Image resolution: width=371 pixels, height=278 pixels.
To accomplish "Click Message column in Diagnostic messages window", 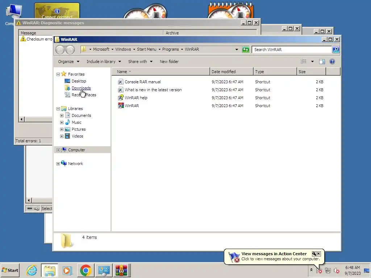I will [91, 33].
